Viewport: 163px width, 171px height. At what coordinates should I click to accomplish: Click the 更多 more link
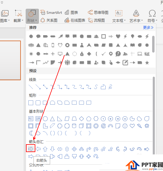148,27
